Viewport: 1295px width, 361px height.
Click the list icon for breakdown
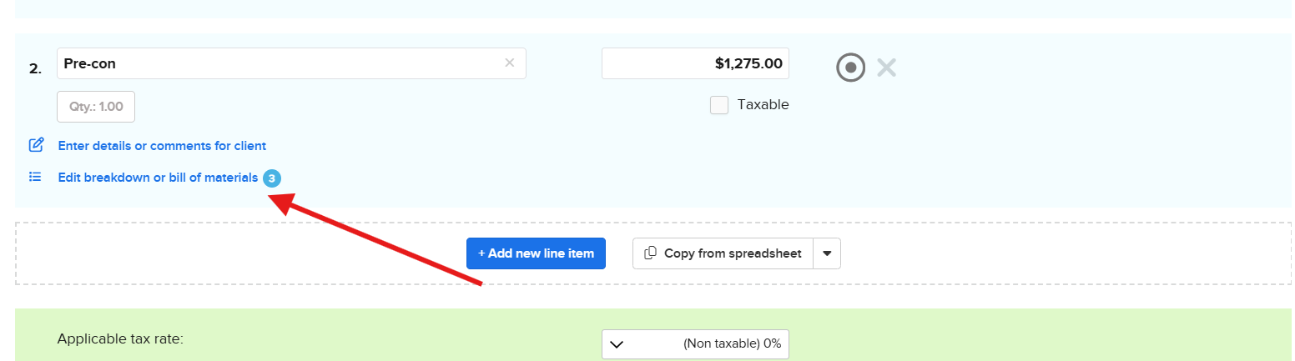(x=35, y=177)
